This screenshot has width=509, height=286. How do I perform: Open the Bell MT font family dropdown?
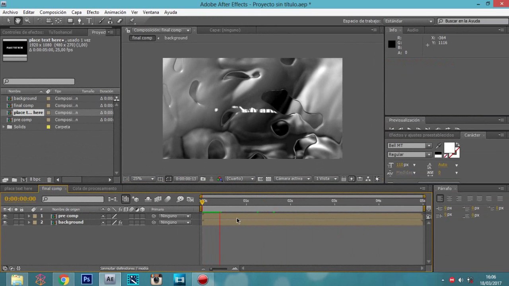(x=410, y=146)
